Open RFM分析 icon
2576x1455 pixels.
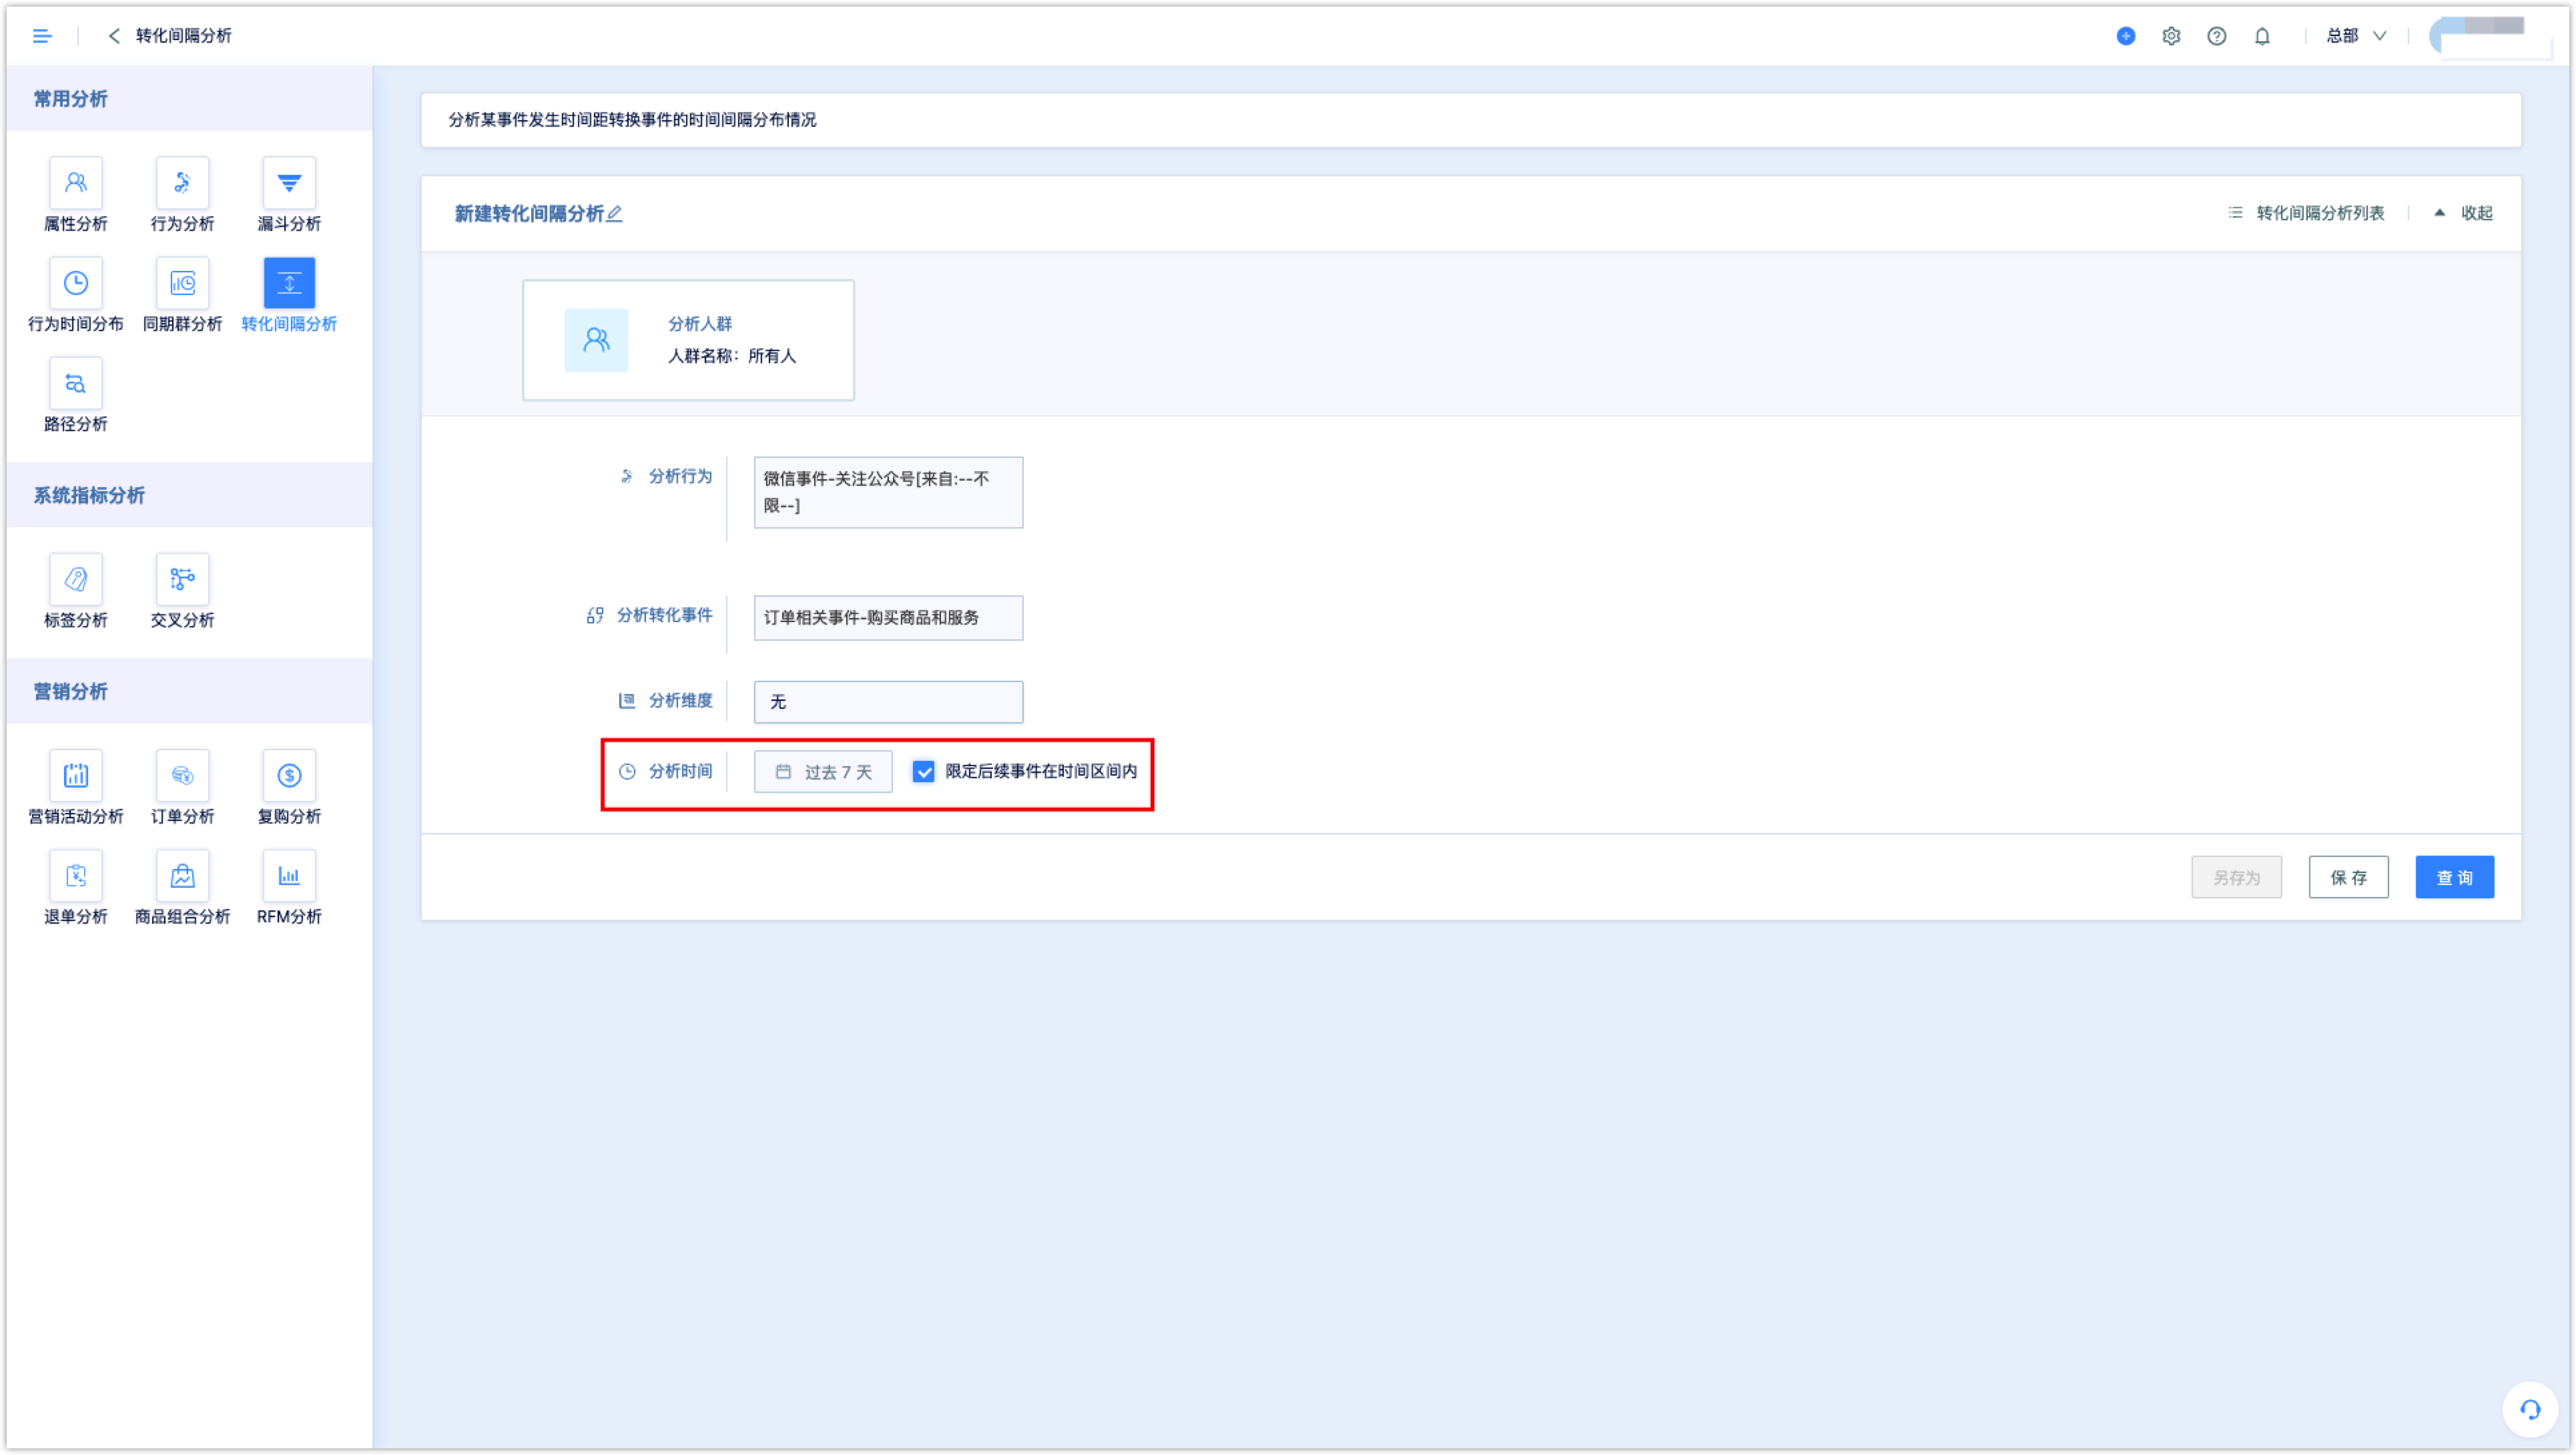tap(289, 876)
